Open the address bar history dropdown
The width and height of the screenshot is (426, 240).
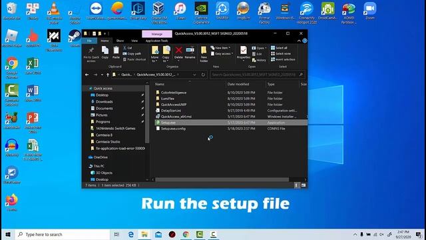point(194,75)
